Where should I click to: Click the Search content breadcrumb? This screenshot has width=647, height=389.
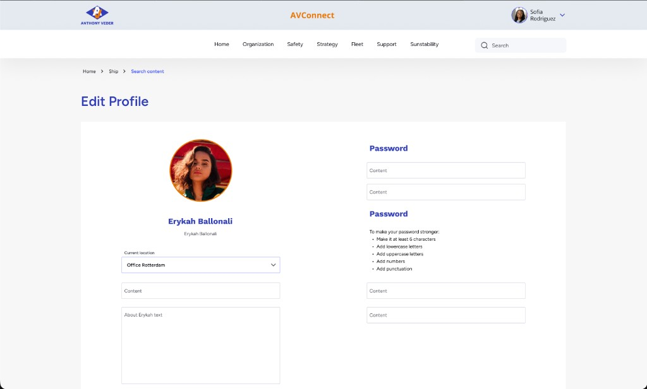click(x=147, y=71)
